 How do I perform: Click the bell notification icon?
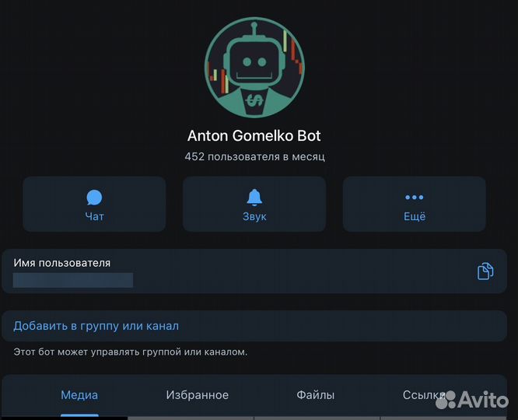(254, 197)
